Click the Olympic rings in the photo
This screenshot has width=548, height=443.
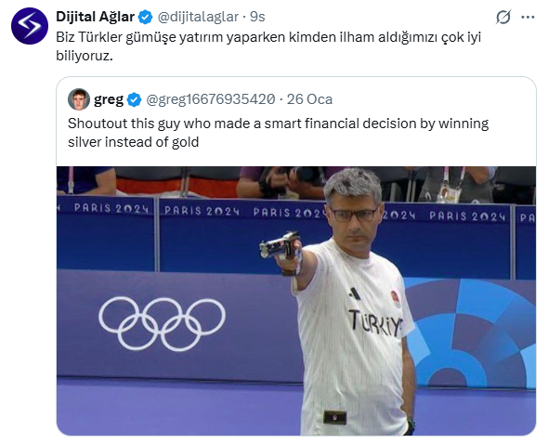162,323
